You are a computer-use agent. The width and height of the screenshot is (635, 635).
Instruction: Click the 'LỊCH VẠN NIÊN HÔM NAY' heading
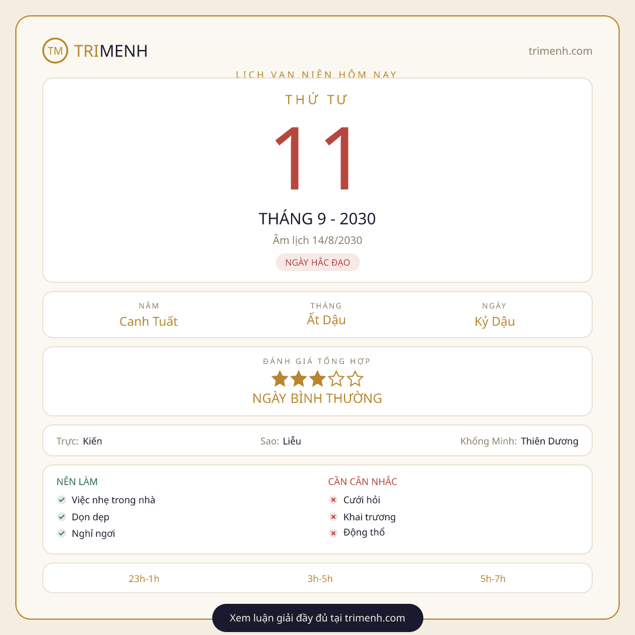(317, 75)
